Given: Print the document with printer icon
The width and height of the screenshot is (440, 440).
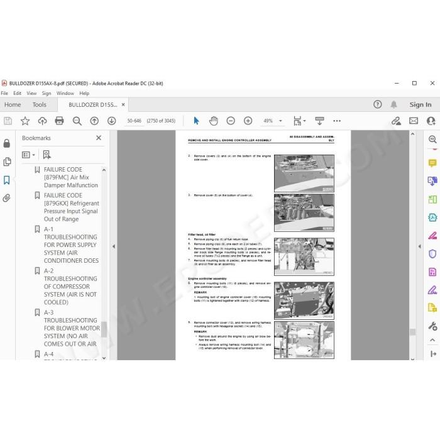Looking at the screenshot, I should pyautogui.click(x=60, y=121).
